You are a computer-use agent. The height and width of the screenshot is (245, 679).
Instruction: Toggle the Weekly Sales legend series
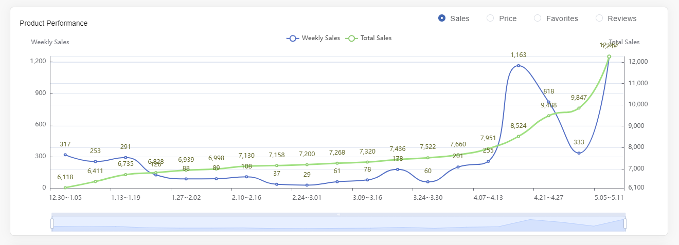(313, 38)
